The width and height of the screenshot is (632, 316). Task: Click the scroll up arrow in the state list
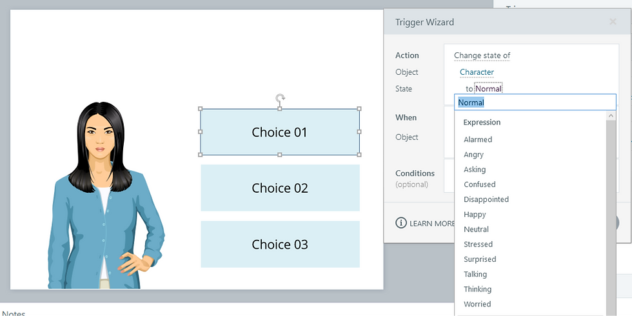coord(611,116)
